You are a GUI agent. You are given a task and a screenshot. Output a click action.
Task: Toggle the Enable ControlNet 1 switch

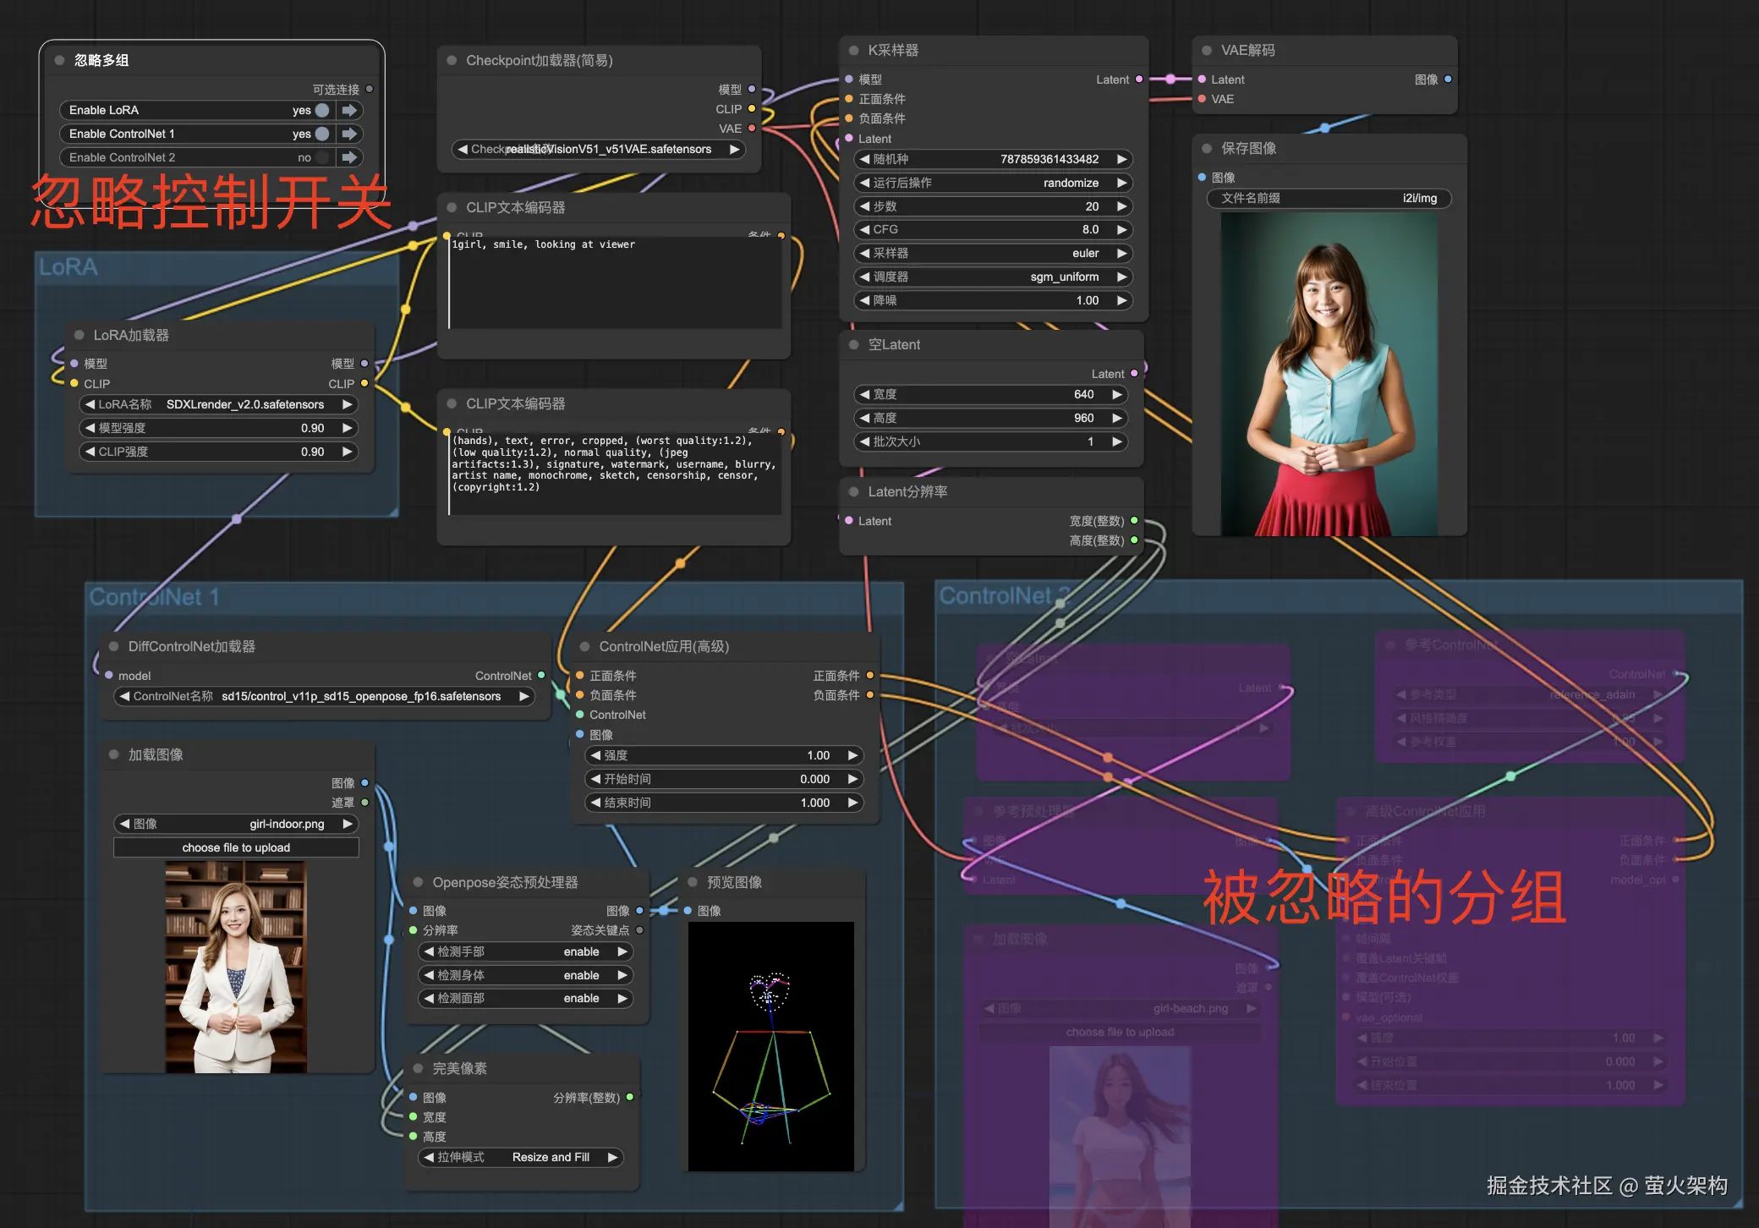[321, 134]
